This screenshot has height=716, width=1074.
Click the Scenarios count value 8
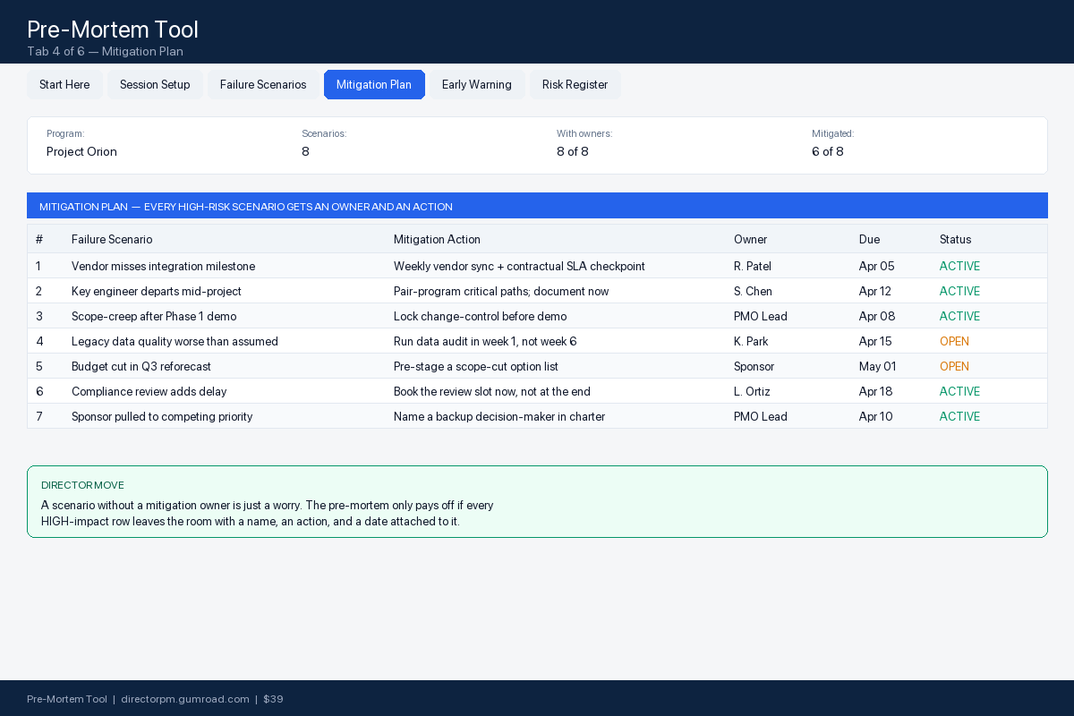[x=305, y=152]
